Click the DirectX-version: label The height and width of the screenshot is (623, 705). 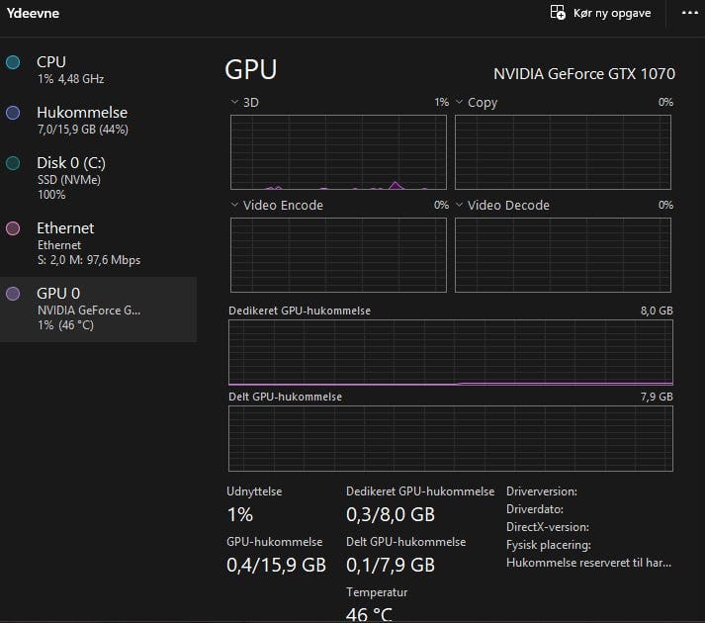547,527
